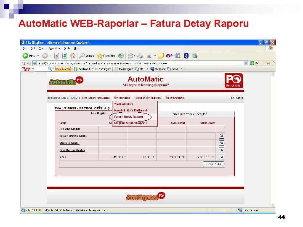Open the Sorgulama navigation menu
The width and height of the screenshot is (303, 227).
[x=122, y=98]
